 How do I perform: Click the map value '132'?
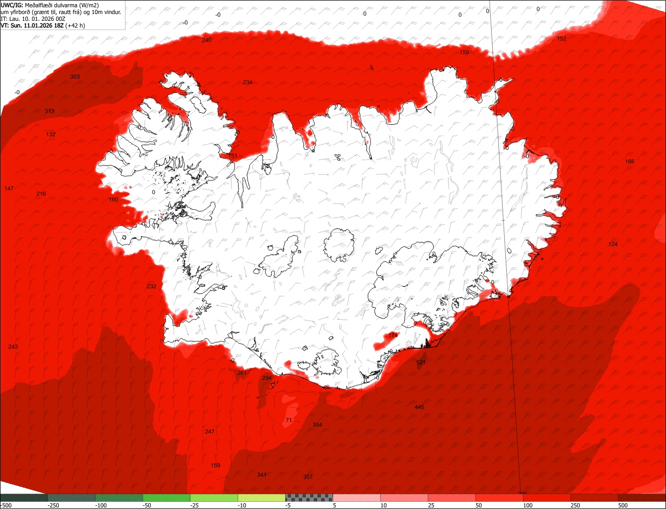point(50,134)
